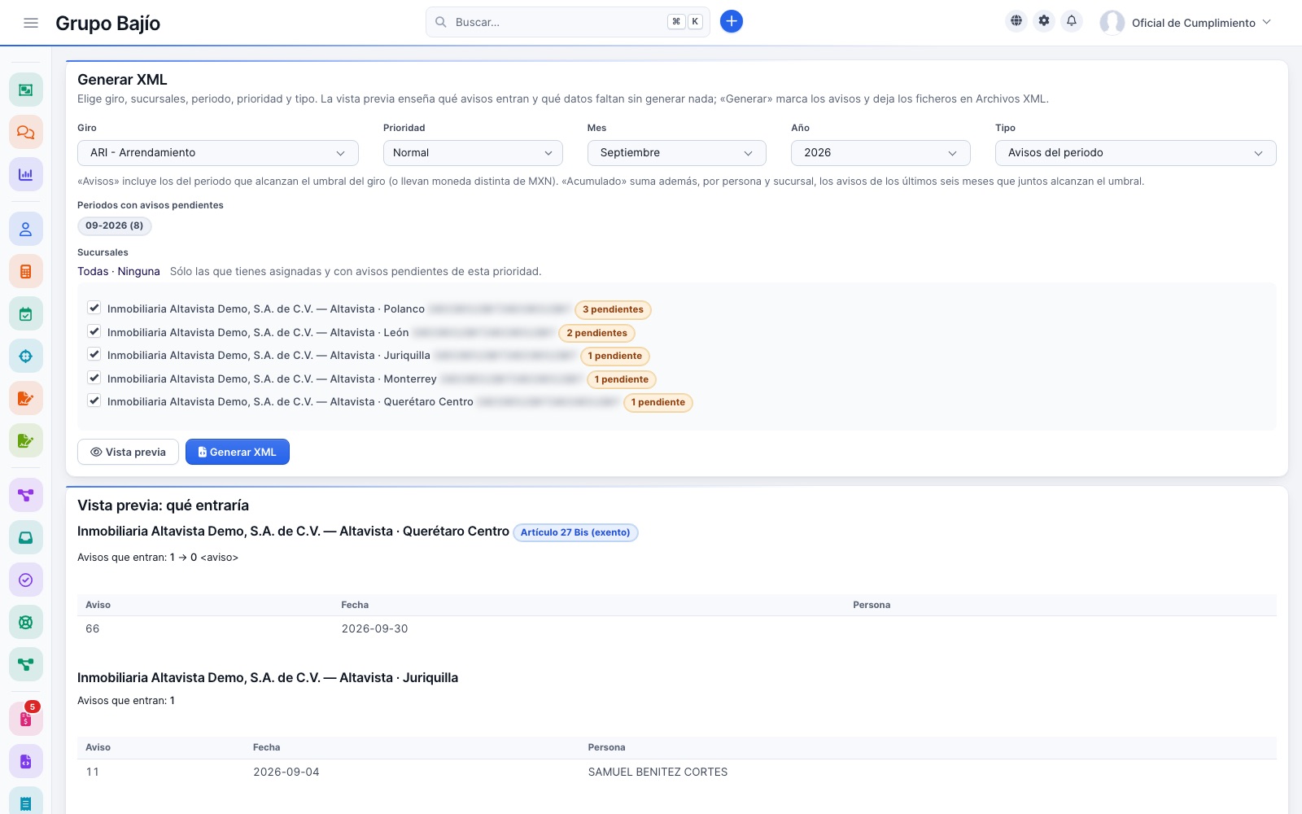The width and height of the screenshot is (1302, 814).
Task: Click the Artículo 27 Bis (exento) badge
Action: point(575,532)
